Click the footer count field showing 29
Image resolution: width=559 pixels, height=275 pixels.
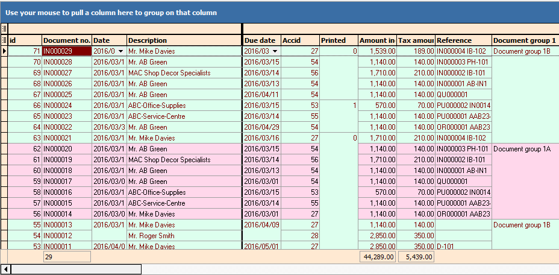66,257
